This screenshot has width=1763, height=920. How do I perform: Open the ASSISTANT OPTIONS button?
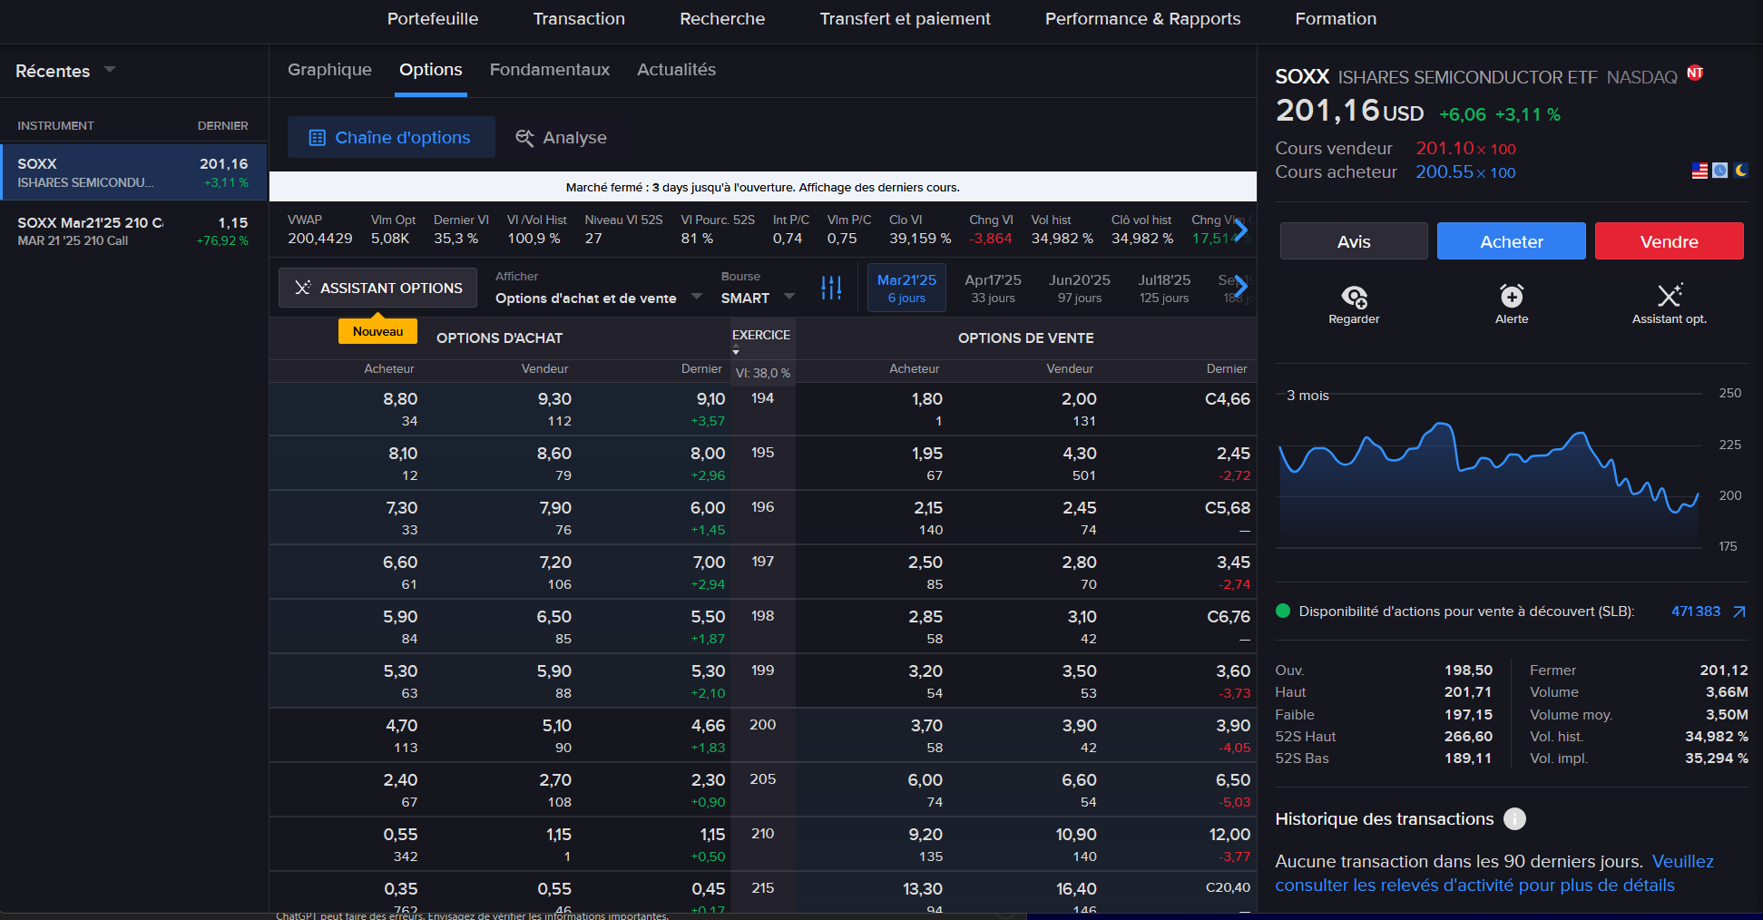point(378,288)
